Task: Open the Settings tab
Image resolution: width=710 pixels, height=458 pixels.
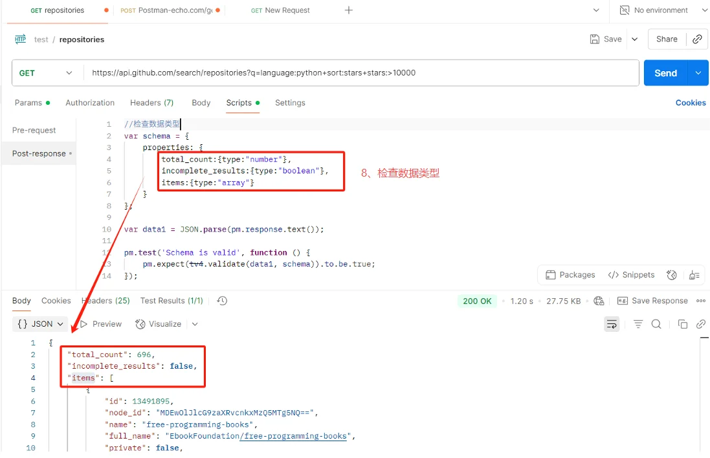Action: 290,103
